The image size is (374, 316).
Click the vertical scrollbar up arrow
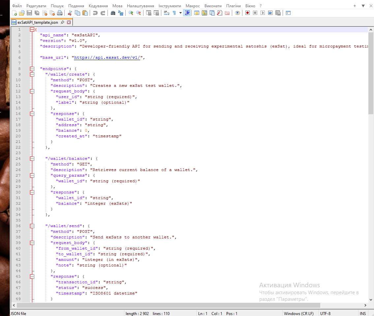click(371, 30)
